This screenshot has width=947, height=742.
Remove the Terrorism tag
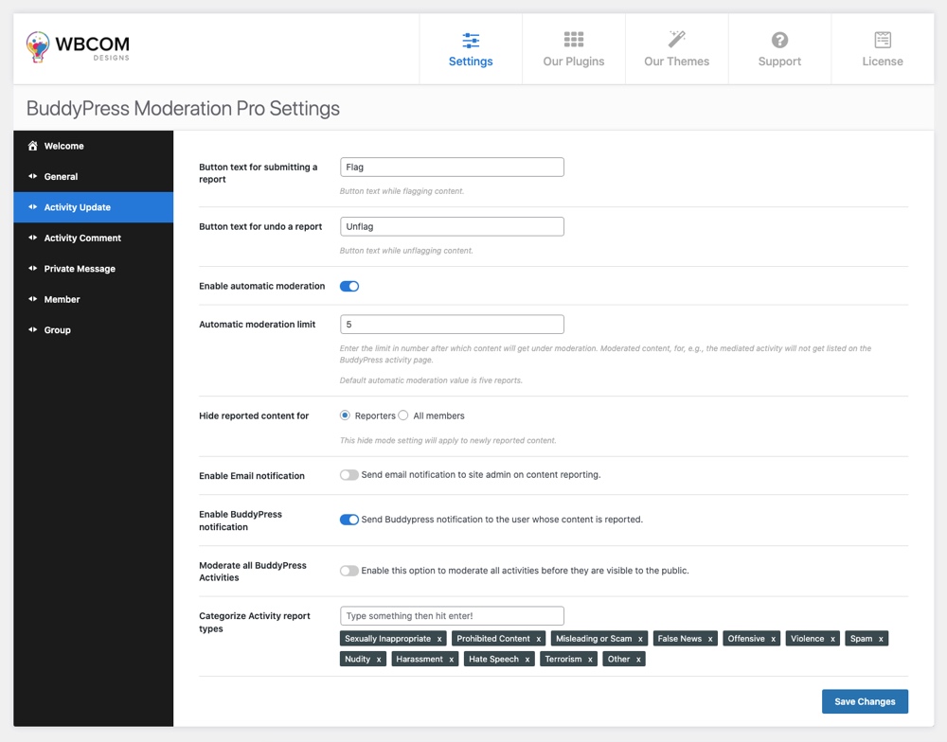590,660
